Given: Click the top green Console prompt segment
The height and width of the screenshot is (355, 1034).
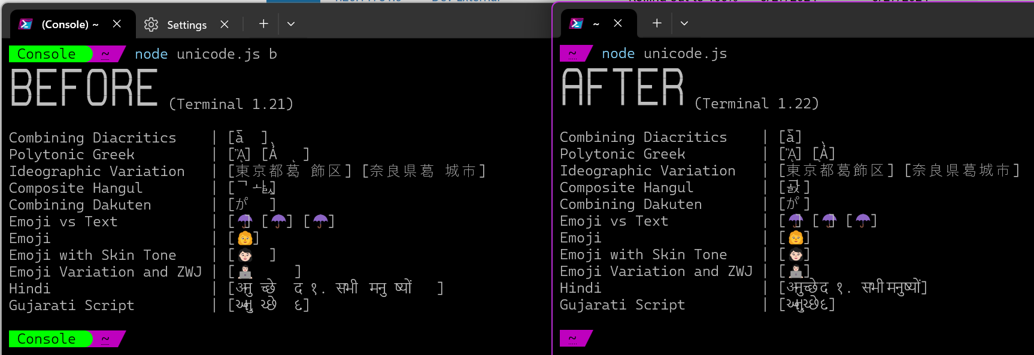Looking at the screenshot, I should pos(51,54).
